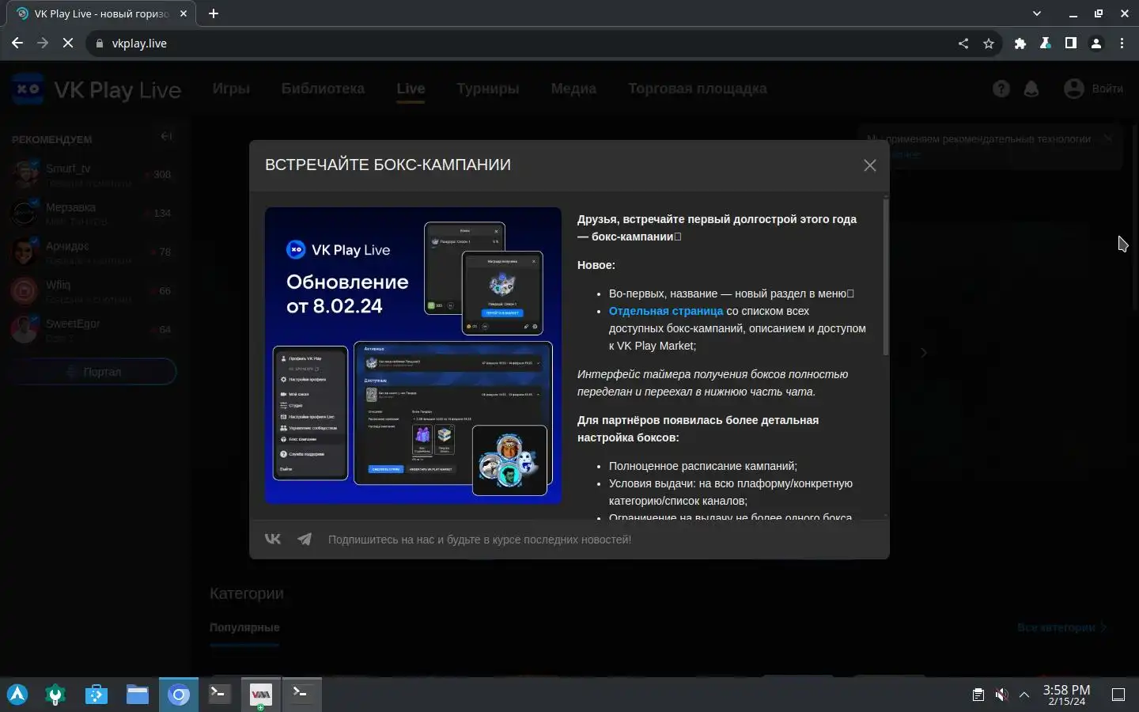Bookmark this page with the star icon
Screen dimensions: 1139x712
989,44
